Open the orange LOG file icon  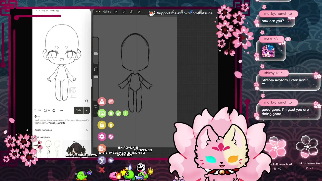point(102,148)
